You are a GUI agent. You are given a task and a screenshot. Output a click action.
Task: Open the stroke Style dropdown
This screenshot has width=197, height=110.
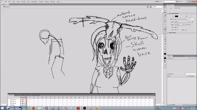(x=182, y=22)
